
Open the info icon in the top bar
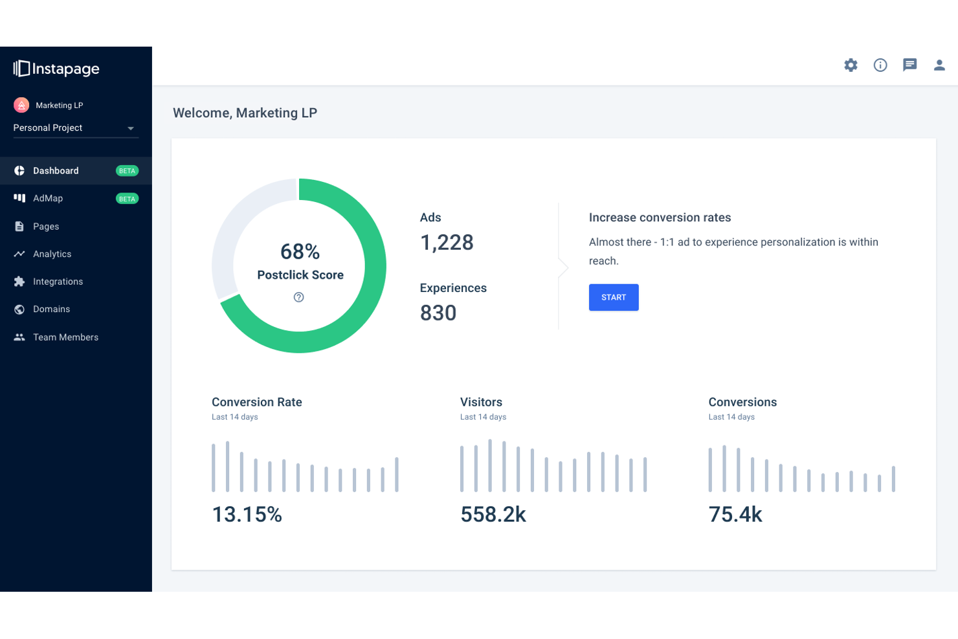pos(880,65)
